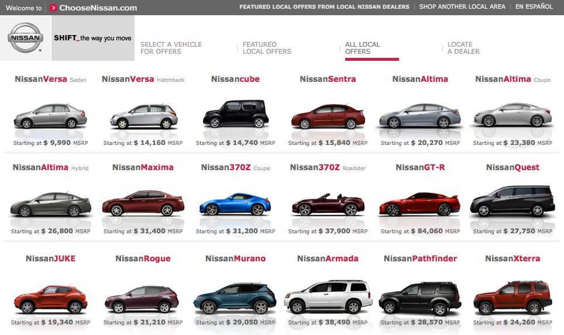Image resolution: width=564 pixels, height=335 pixels.
Task: Open the NissanMaxima title link
Action: coord(143,167)
